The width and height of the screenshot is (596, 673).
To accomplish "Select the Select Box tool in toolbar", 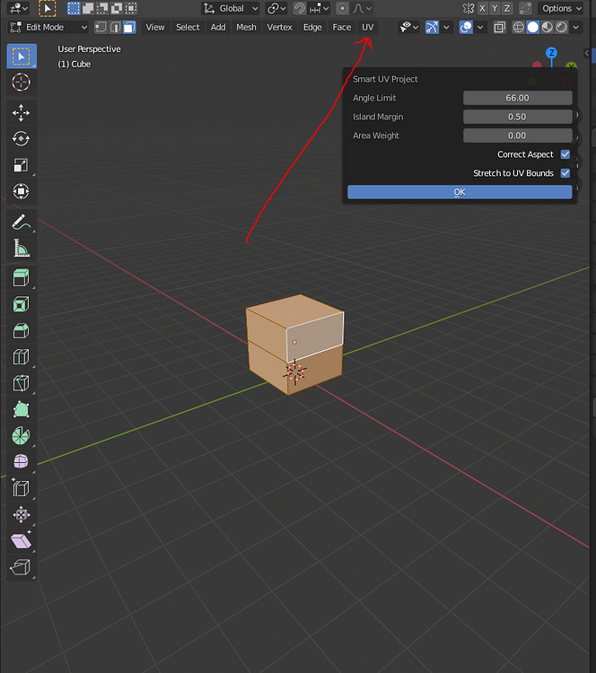I will (22, 57).
